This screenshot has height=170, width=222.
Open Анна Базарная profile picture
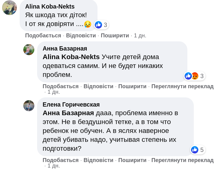tap(29, 50)
